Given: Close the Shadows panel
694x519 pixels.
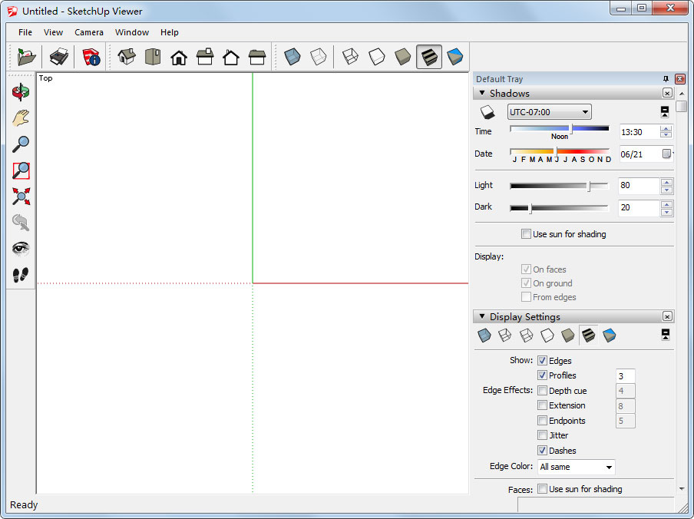Looking at the screenshot, I should click(667, 93).
